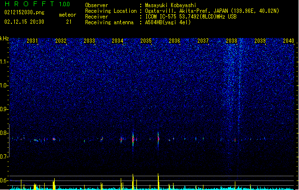Click the 2038 time marker
This screenshot has height=190, width=299.
click(x=231, y=41)
